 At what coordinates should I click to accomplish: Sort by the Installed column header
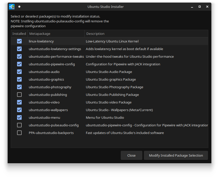19,34
